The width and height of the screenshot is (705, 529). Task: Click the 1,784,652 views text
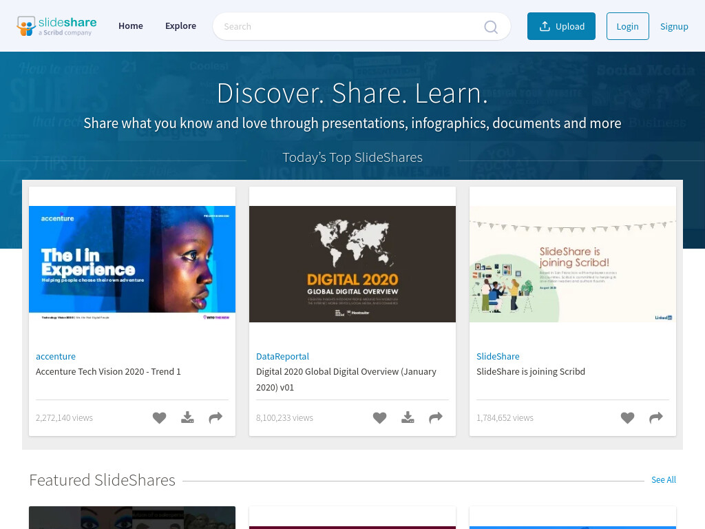[x=505, y=418]
